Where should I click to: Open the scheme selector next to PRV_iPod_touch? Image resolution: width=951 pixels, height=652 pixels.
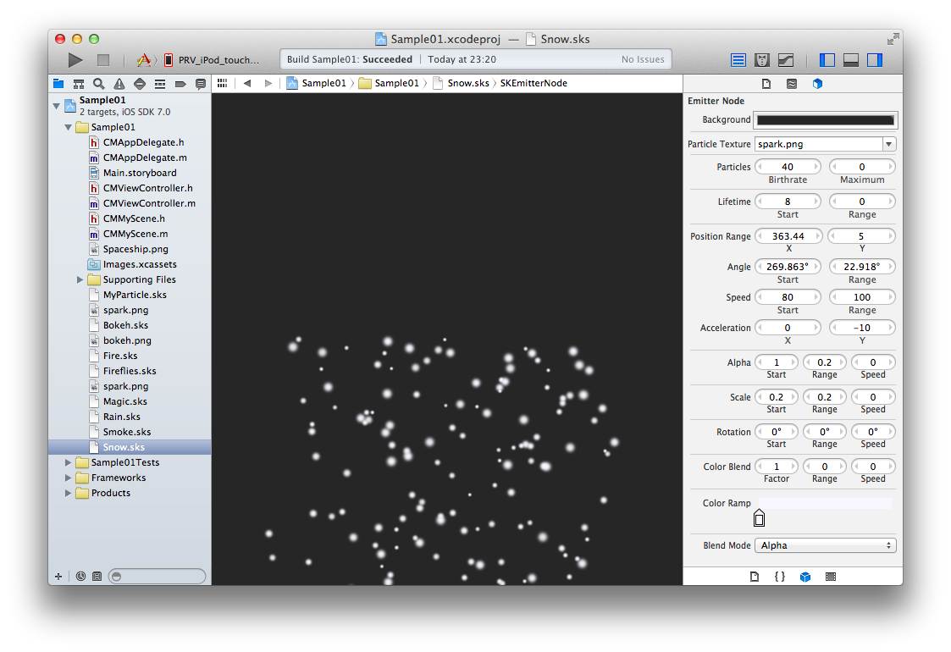point(144,60)
